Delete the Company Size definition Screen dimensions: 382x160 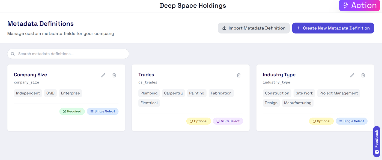pyautogui.click(x=114, y=75)
